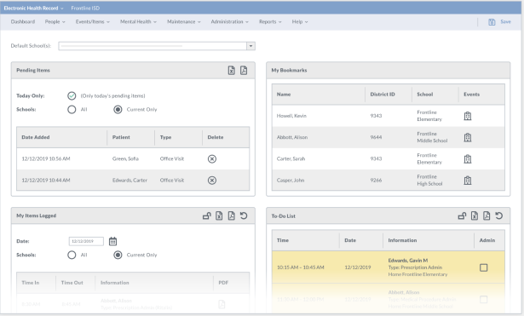Click district ID 9266 cell
524x316 pixels.
coord(376,181)
